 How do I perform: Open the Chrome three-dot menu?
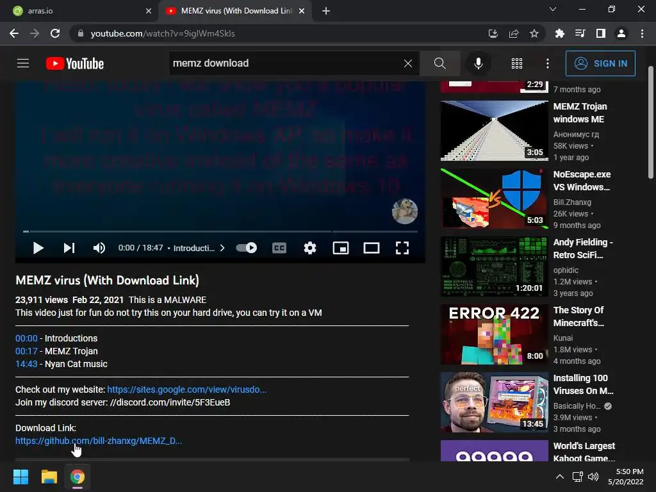coord(642,33)
